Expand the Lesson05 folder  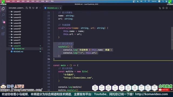click(9, 23)
